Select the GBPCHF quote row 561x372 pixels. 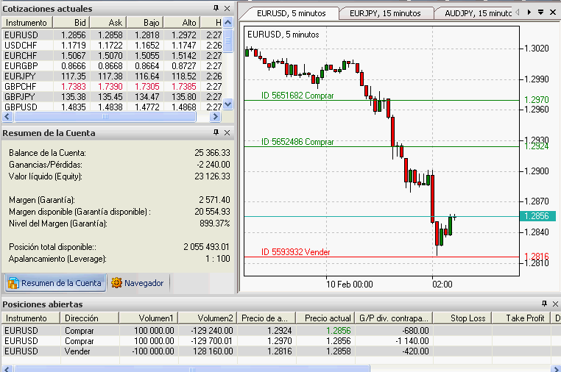point(113,87)
